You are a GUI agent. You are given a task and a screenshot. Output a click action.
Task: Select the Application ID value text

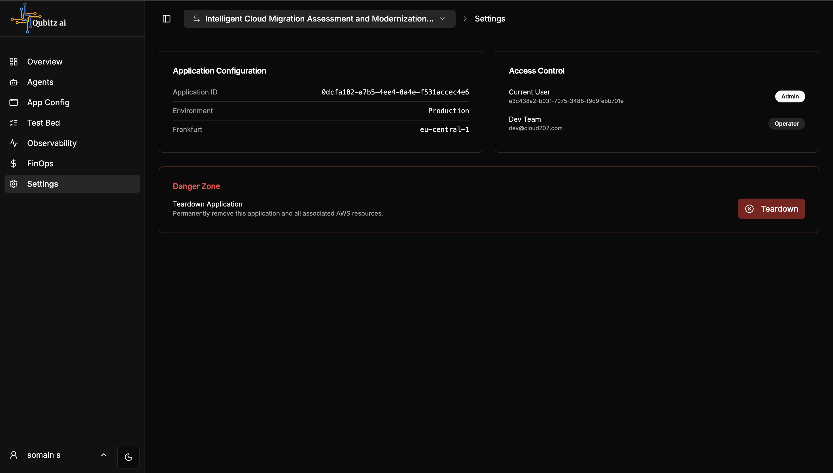395,92
